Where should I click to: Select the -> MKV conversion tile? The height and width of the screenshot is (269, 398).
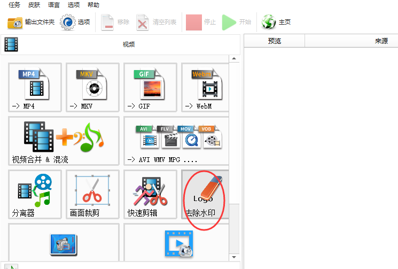click(92, 87)
